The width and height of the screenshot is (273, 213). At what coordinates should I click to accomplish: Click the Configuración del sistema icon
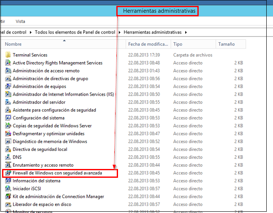tap(8, 118)
